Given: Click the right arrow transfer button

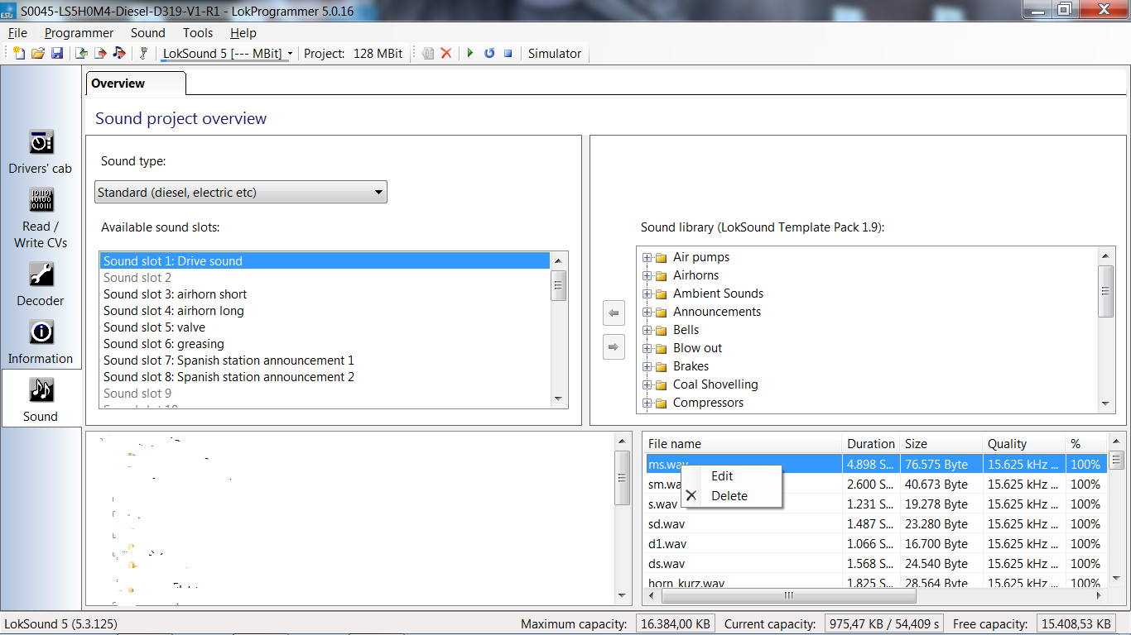Looking at the screenshot, I should point(614,347).
